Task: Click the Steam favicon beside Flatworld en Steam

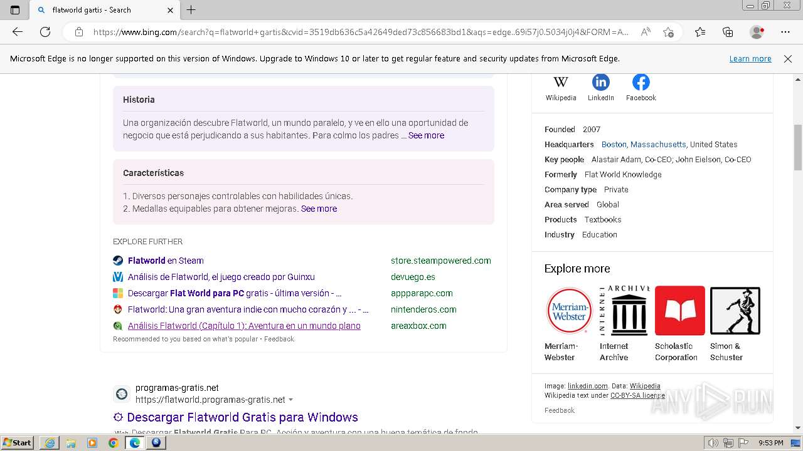Action: (118, 261)
